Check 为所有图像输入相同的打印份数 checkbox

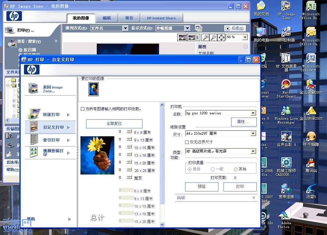tap(83, 109)
